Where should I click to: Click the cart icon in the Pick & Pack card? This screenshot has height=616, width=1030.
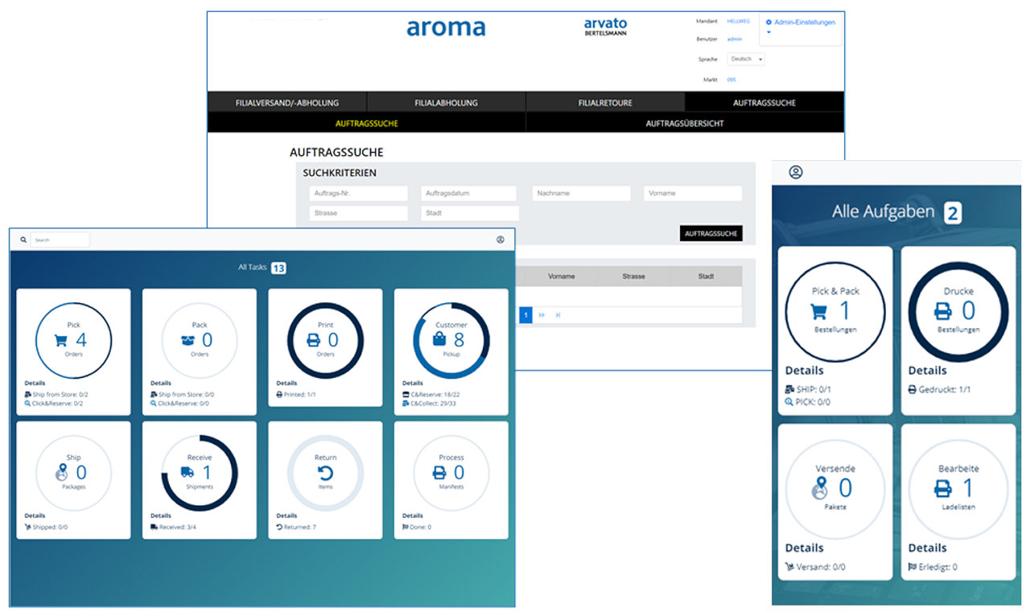coord(819,312)
